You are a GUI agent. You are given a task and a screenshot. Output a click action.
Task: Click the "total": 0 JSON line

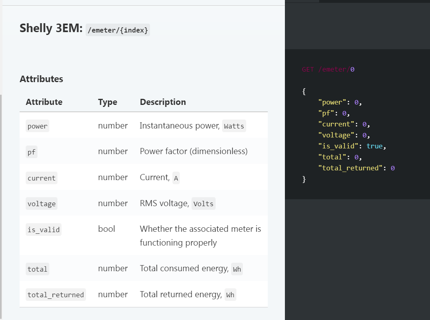point(340,157)
